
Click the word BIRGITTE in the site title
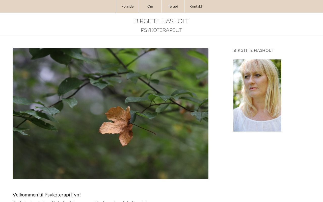pos(148,21)
